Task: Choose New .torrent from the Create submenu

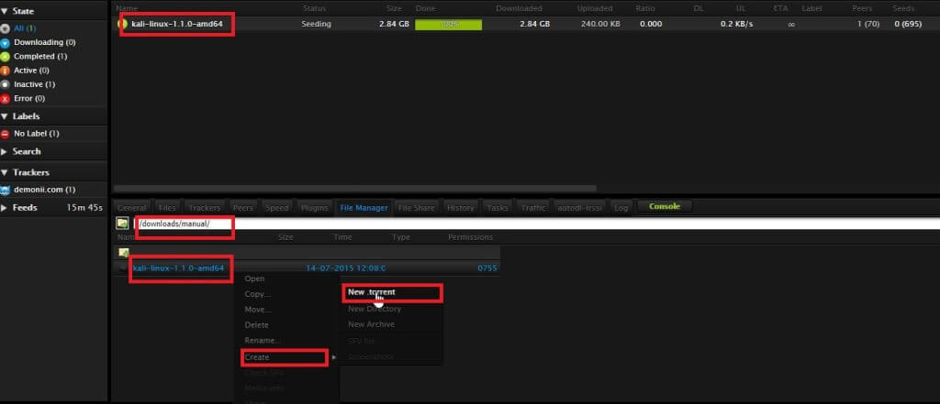Action: [372, 292]
